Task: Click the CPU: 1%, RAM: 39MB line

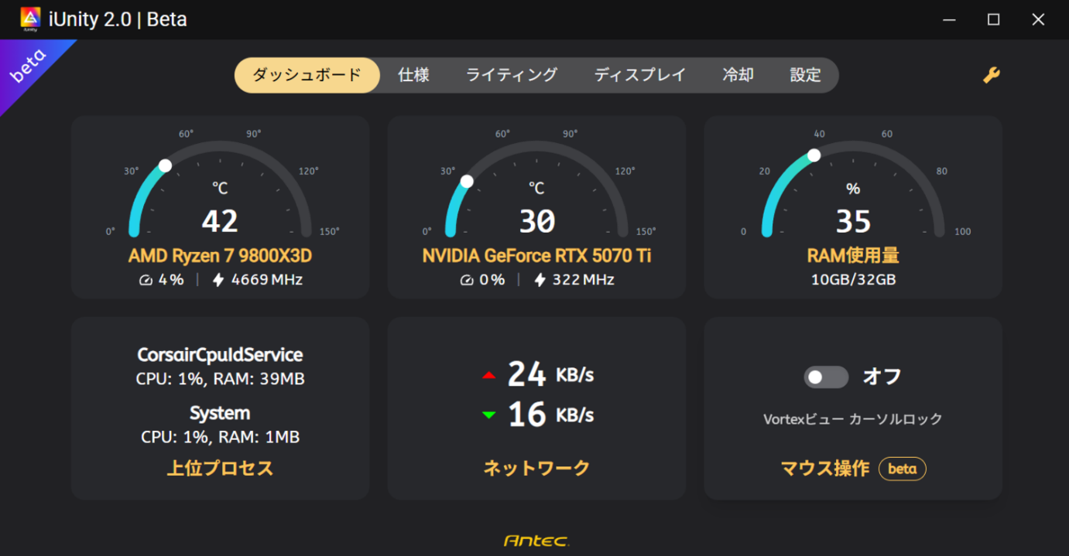Action: (x=220, y=379)
